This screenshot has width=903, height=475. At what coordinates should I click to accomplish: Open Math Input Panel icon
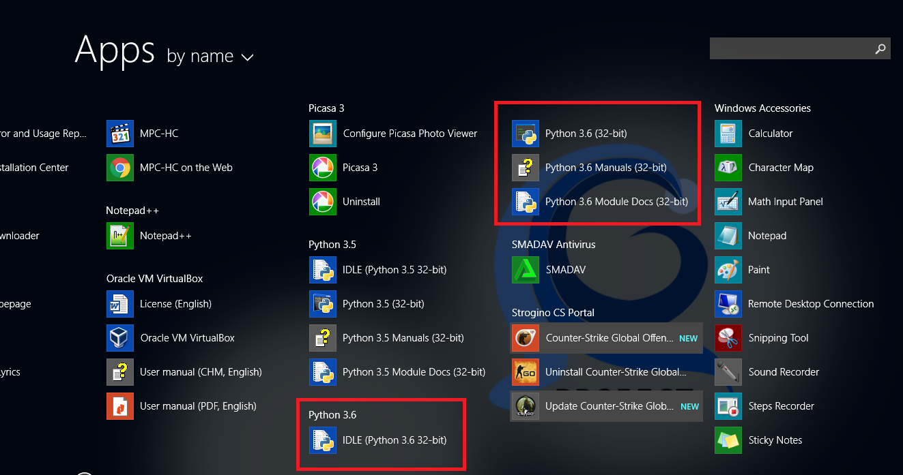pos(728,202)
